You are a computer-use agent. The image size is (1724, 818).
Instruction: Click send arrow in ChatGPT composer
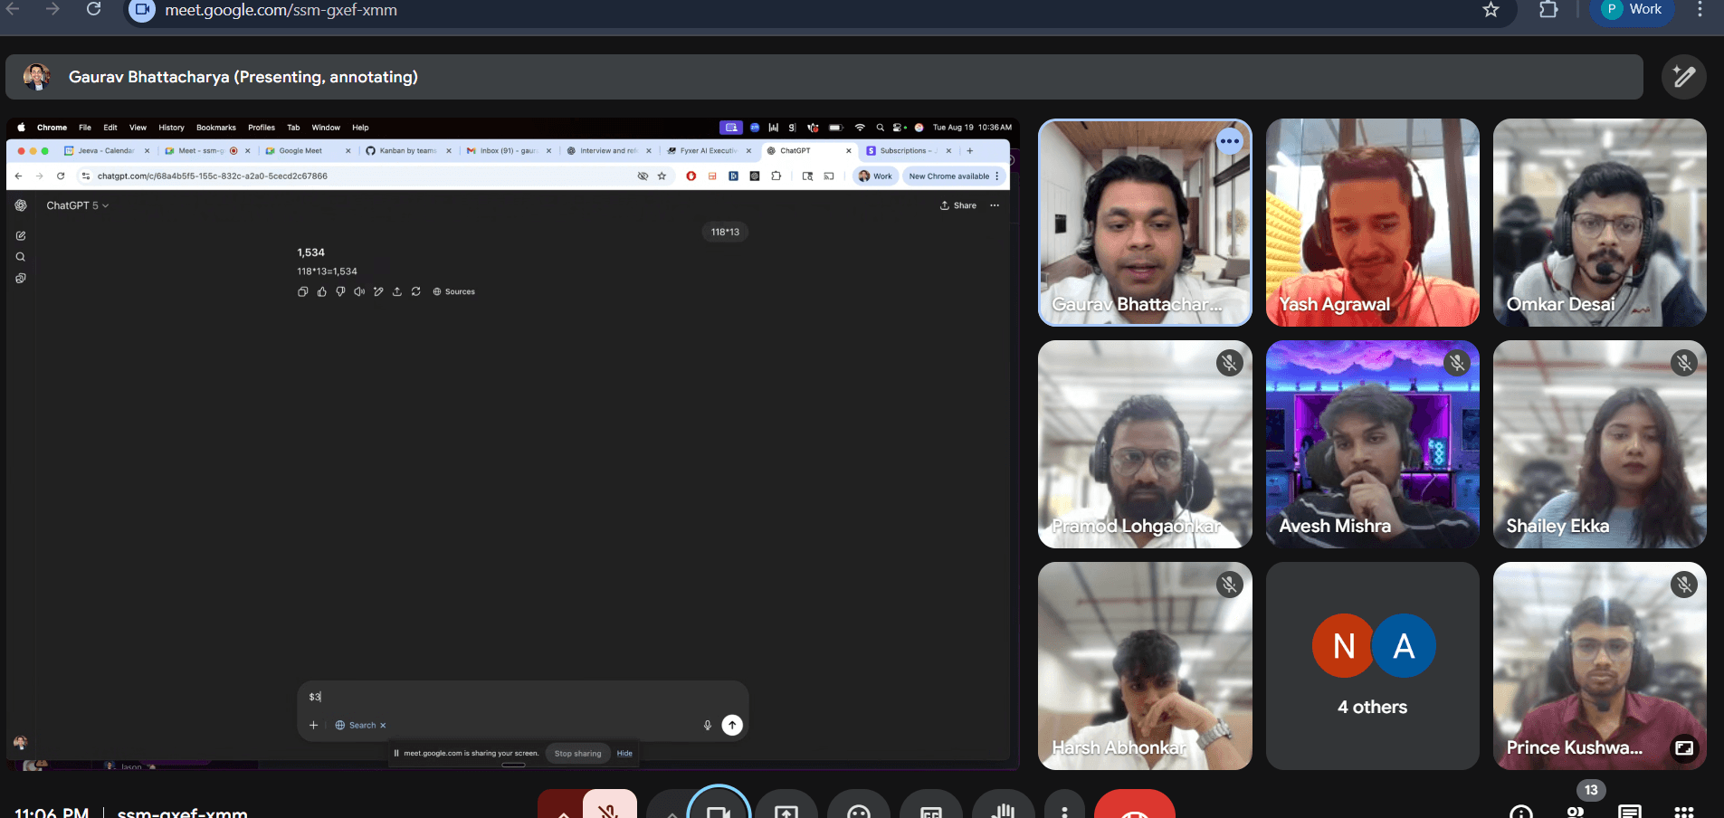click(x=732, y=725)
